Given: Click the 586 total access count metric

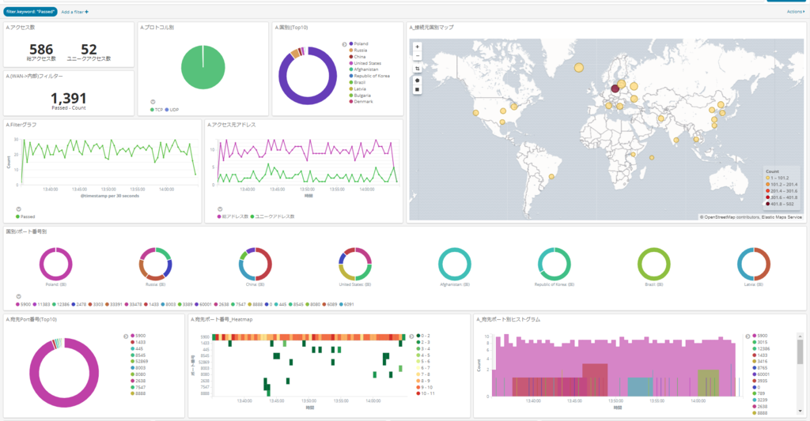Looking at the screenshot, I should tap(41, 50).
